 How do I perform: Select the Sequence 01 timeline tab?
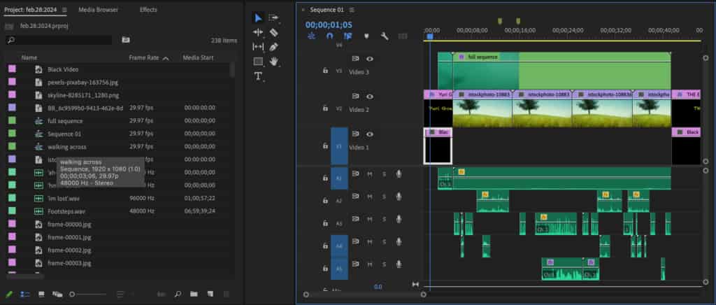click(x=327, y=10)
